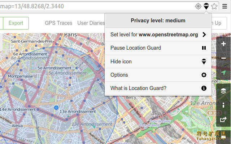Click the Options gear icon
The width and height of the screenshot is (231, 144).
[204, 75]
